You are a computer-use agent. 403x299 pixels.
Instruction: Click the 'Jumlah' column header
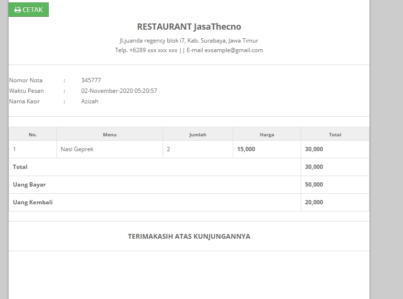(197, 134)
